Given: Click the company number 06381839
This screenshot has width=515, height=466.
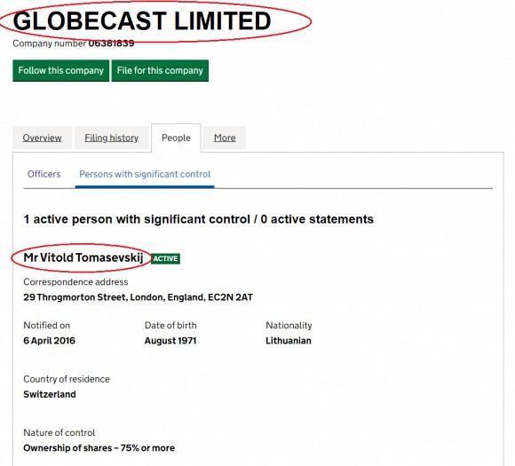Looking at the screenshot, I should tap(111, 43).
